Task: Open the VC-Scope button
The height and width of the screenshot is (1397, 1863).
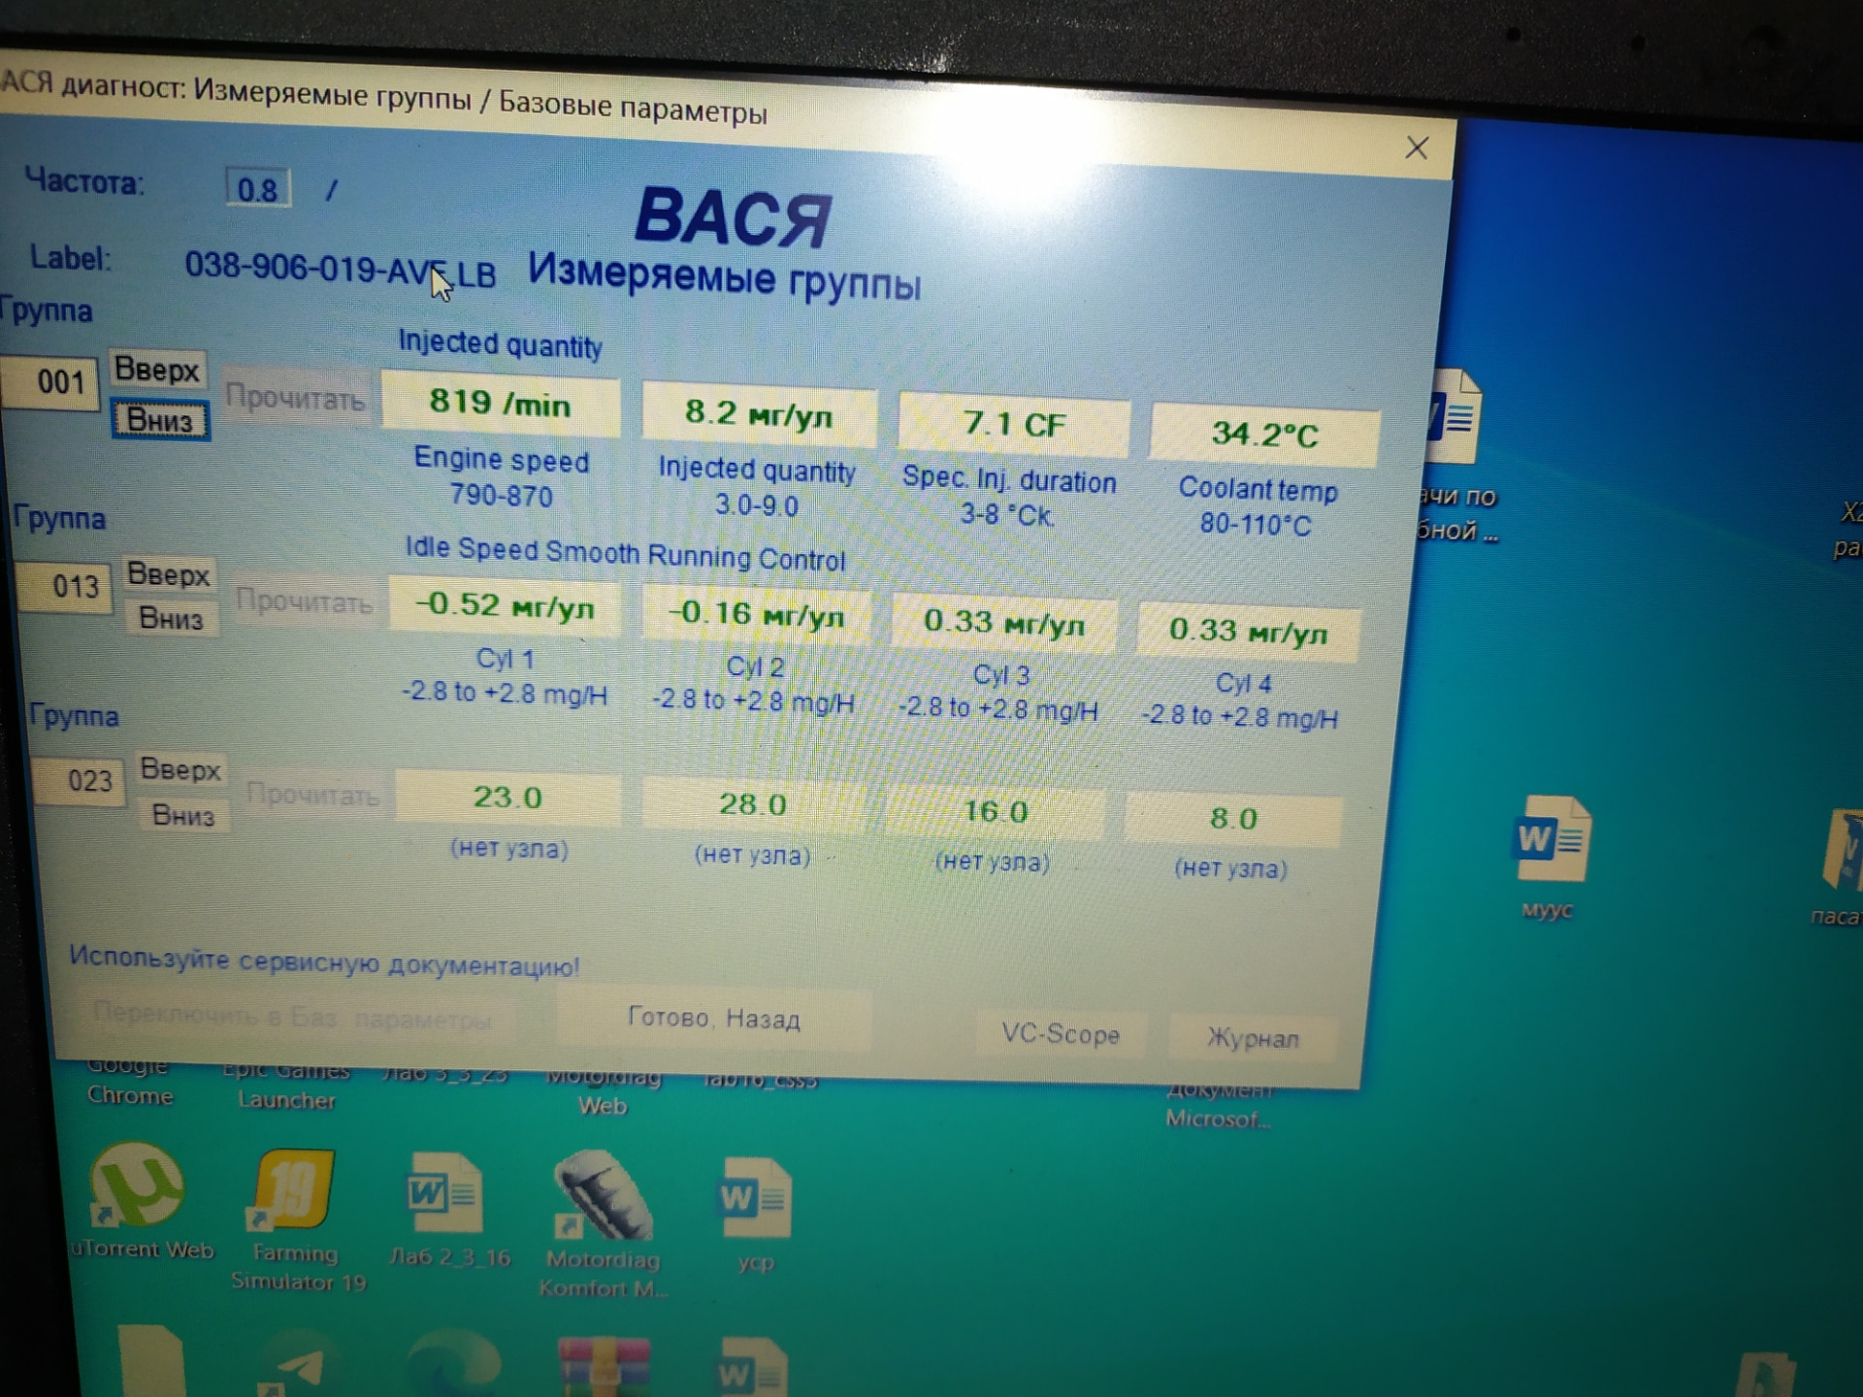Action: click(1061, 1034)
